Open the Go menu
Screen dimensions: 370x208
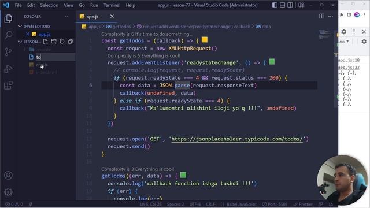coord(82,5)
